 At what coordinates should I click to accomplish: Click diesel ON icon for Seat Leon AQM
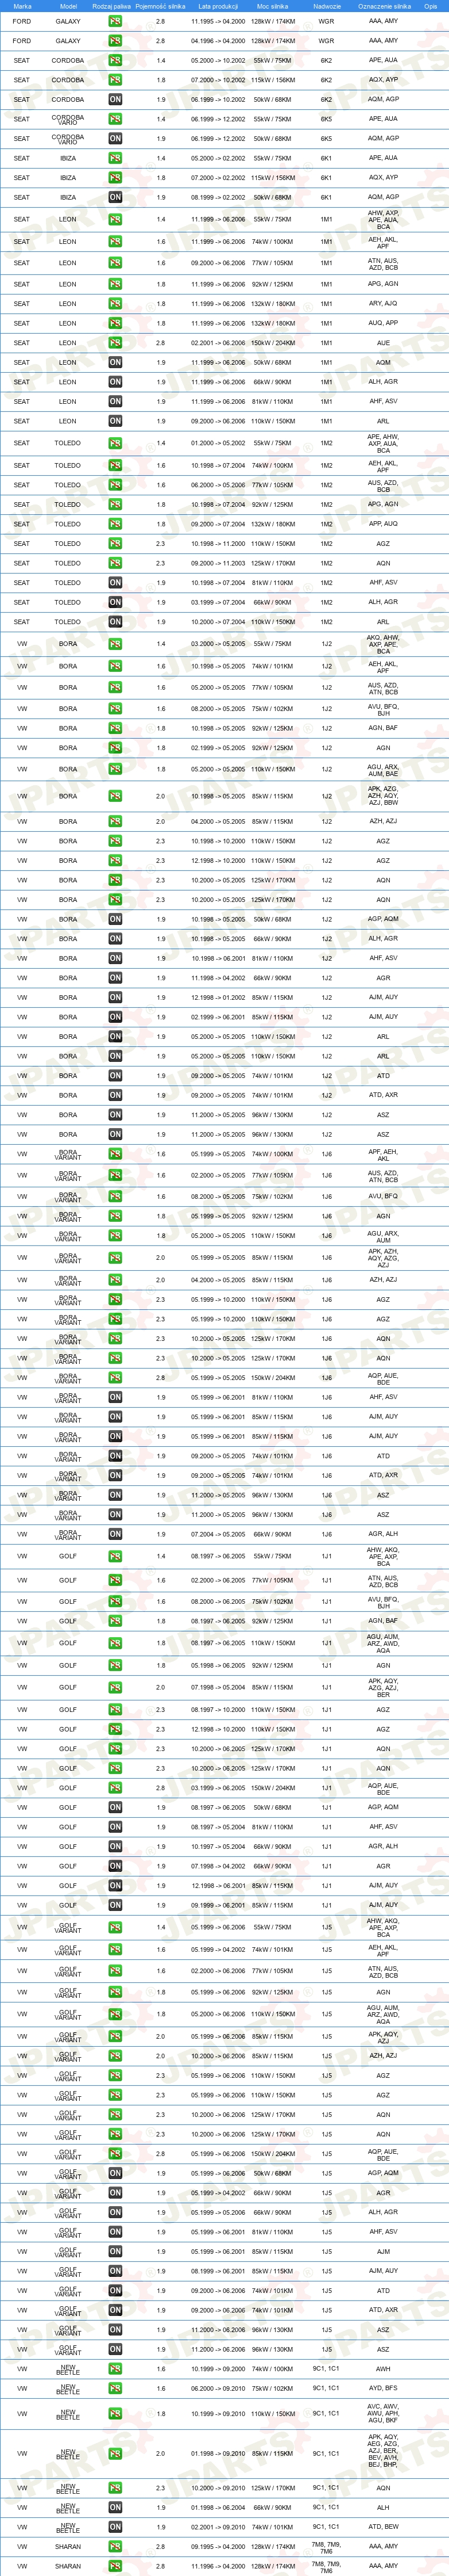(116, 362)
